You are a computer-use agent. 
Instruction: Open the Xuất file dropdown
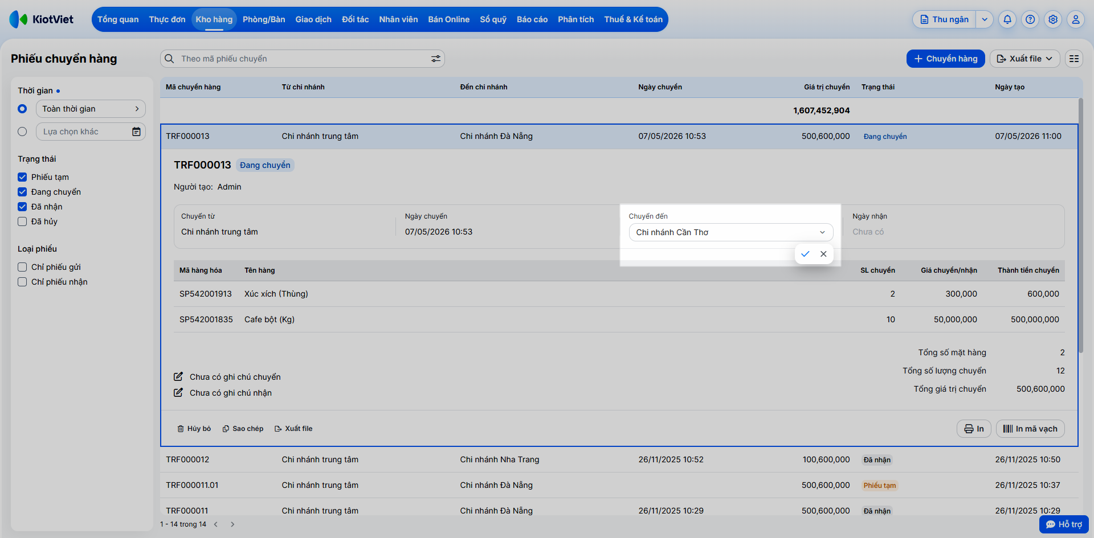[1025, 59]
